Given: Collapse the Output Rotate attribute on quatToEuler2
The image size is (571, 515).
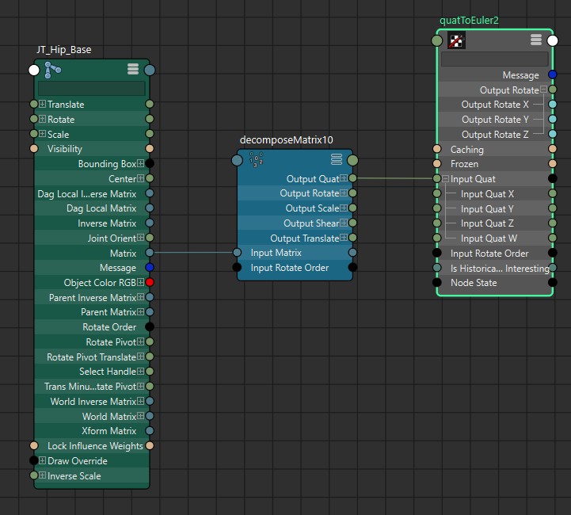Looking at the screenshot, I should [x=544, y=90].
